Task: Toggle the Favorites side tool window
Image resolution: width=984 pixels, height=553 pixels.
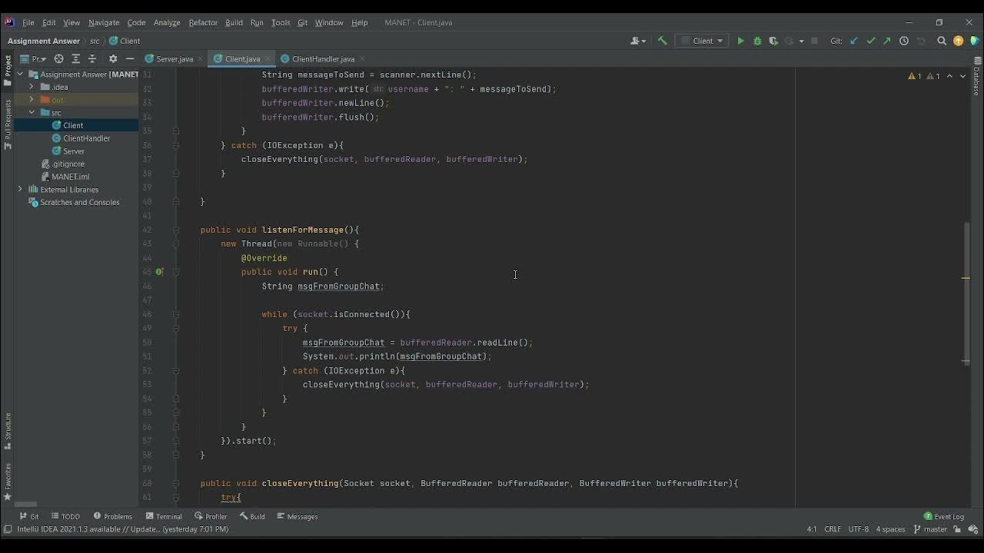Action: pos(8,482)
